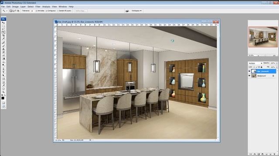
Task: Open the View menu
Action: (54, 6)
